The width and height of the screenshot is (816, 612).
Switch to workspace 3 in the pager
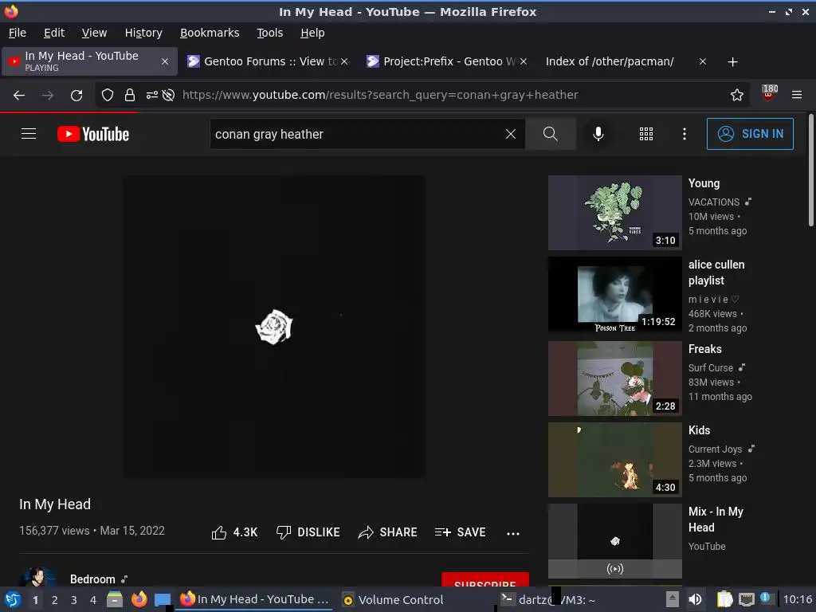[74, 600]
